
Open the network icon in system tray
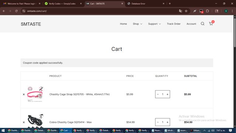[209, 130]
